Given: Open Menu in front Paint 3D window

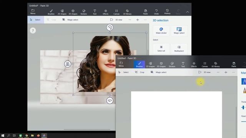Looking at the screenshot, I should click(x=121, y=64).
